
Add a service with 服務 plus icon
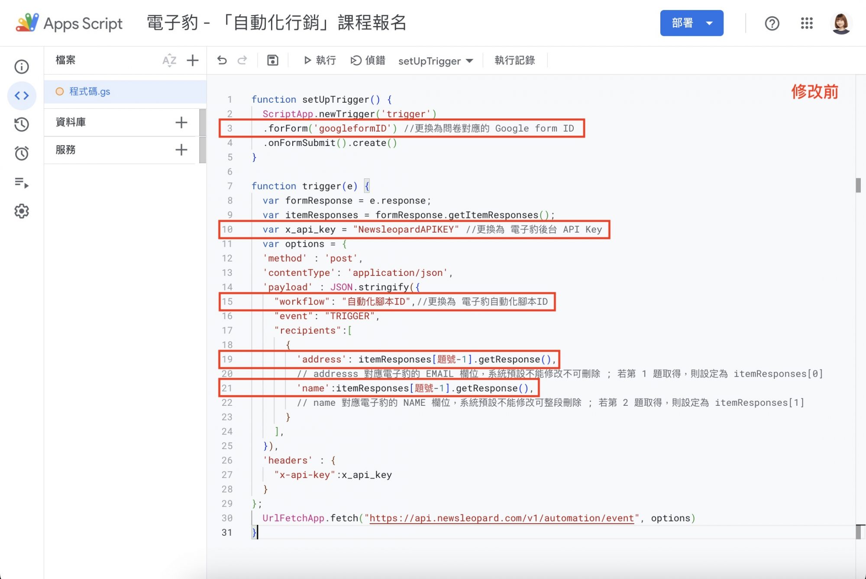tap(181, 150)
